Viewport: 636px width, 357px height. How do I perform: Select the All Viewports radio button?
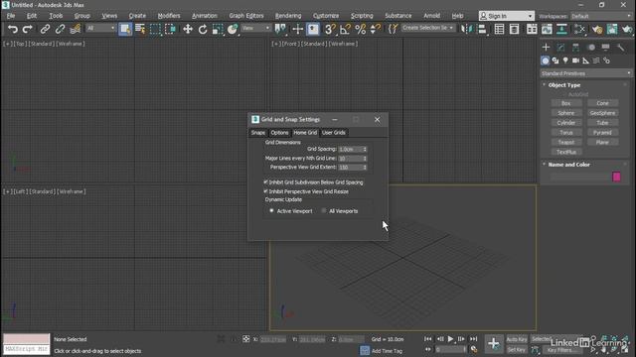(x=324, y=210)
